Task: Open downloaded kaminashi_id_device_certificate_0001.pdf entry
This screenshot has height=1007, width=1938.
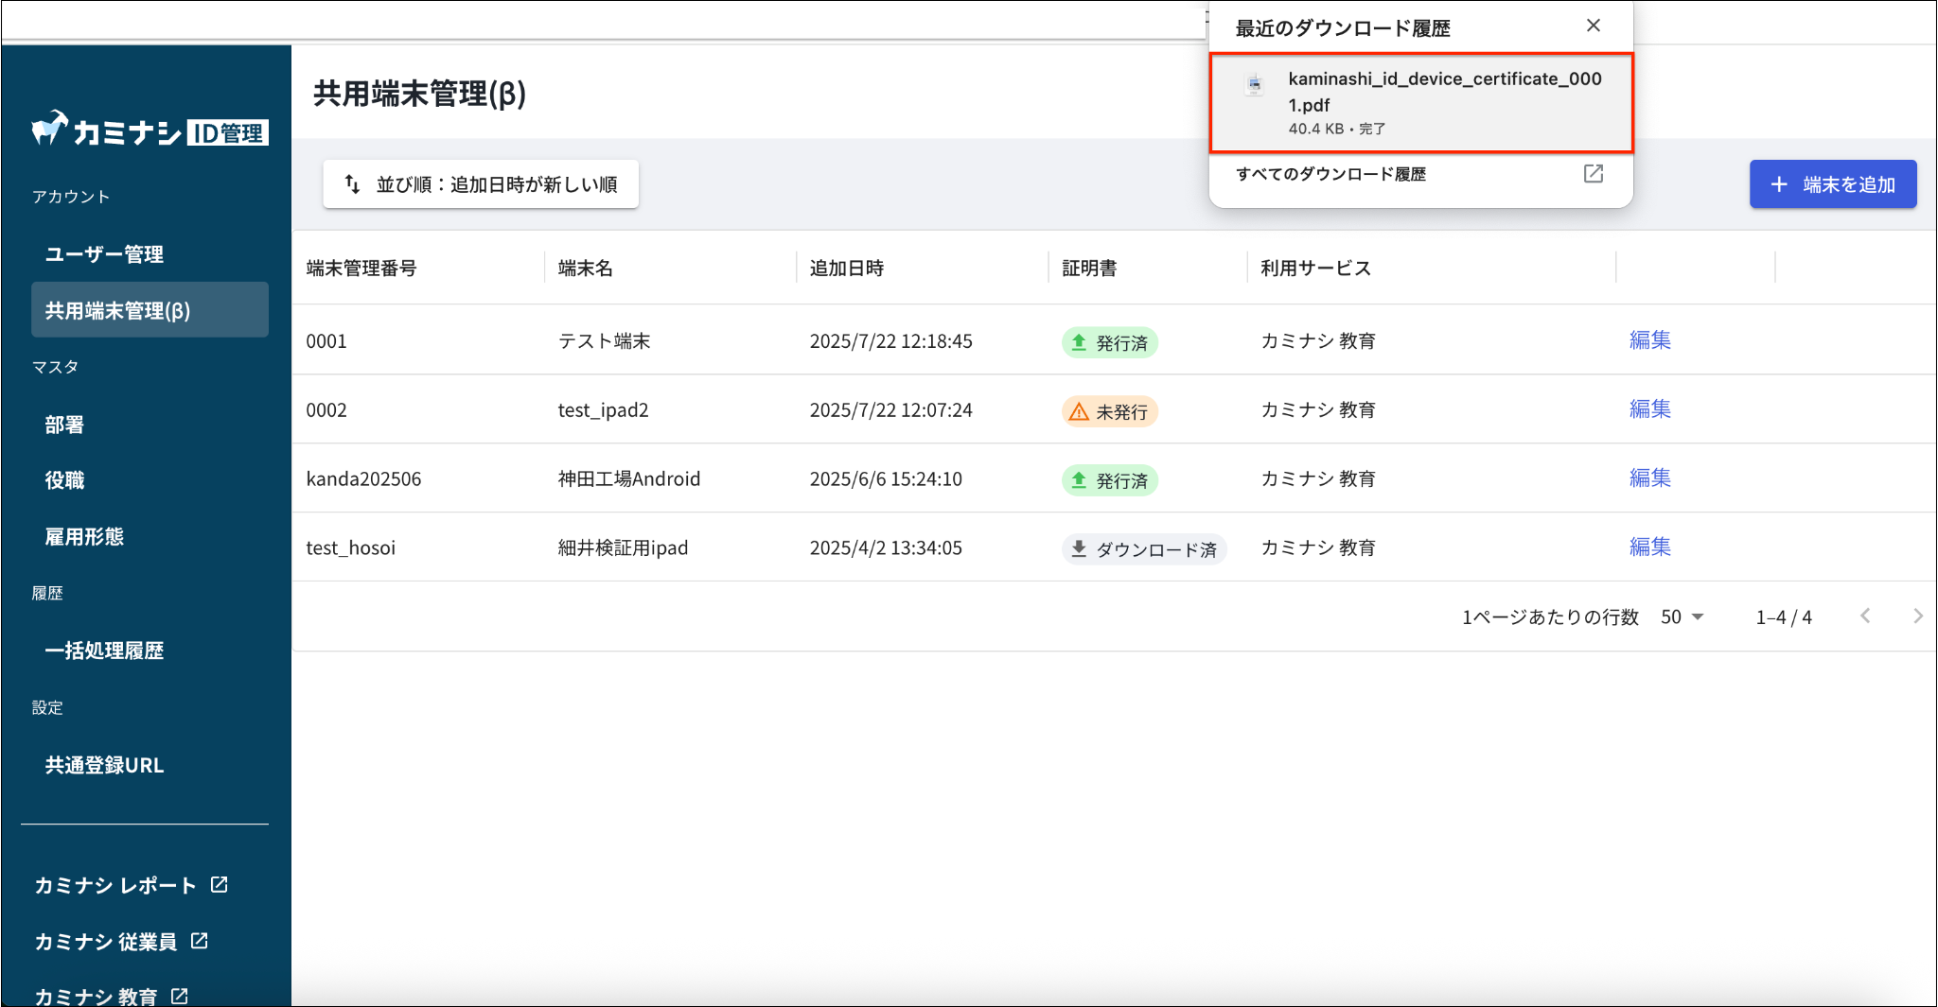Action: tap(1421, 103)
